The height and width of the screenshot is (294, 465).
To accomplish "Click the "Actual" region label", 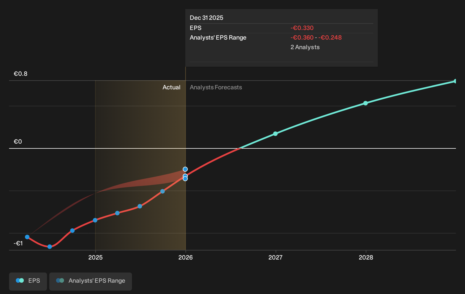I will (171, 87).
